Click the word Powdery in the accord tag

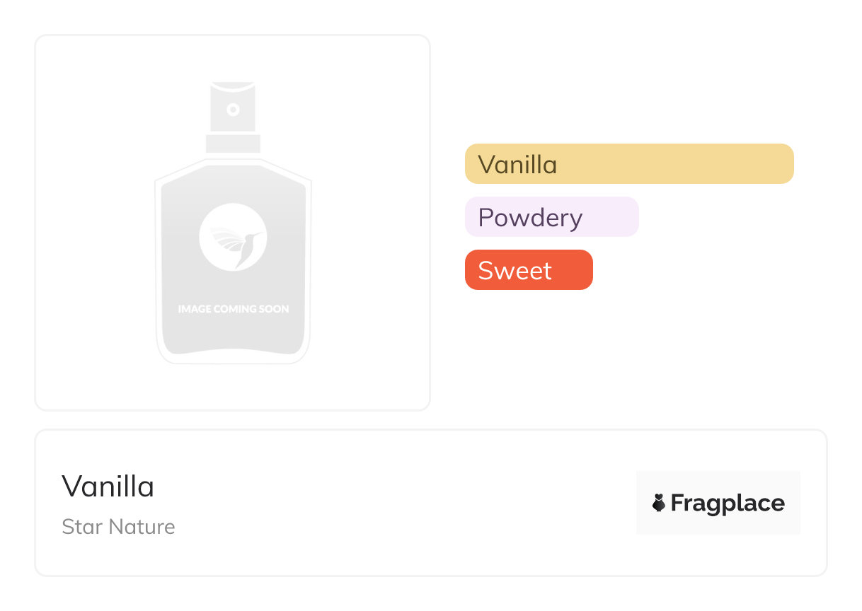pyautogui.click(x=530, y=217)
